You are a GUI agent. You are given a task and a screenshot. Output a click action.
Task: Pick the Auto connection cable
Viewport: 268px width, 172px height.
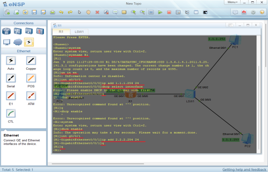pos(11,61)
